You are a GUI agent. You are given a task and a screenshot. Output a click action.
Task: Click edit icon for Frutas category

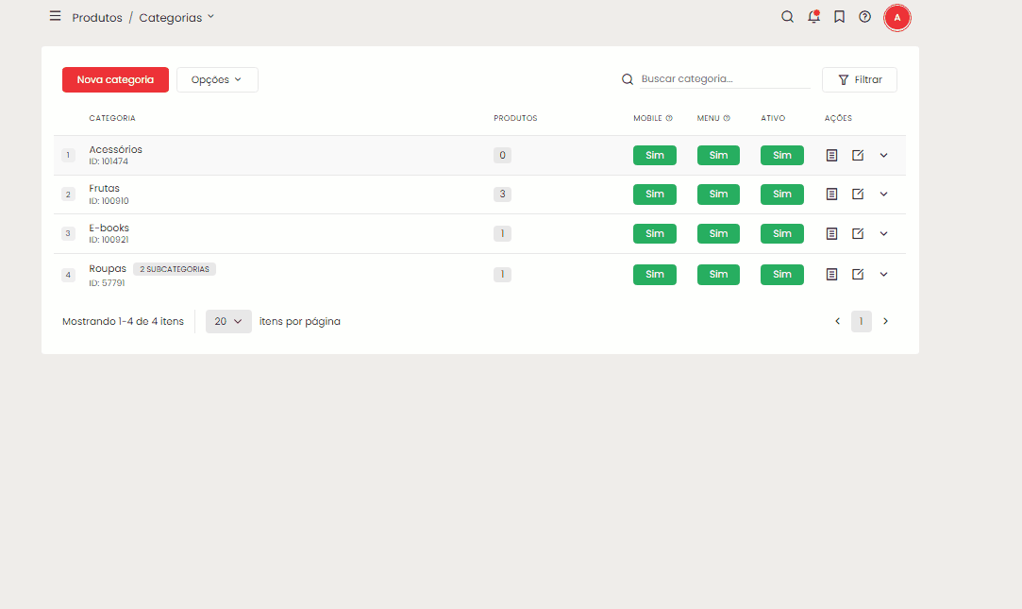coord(858,195)
